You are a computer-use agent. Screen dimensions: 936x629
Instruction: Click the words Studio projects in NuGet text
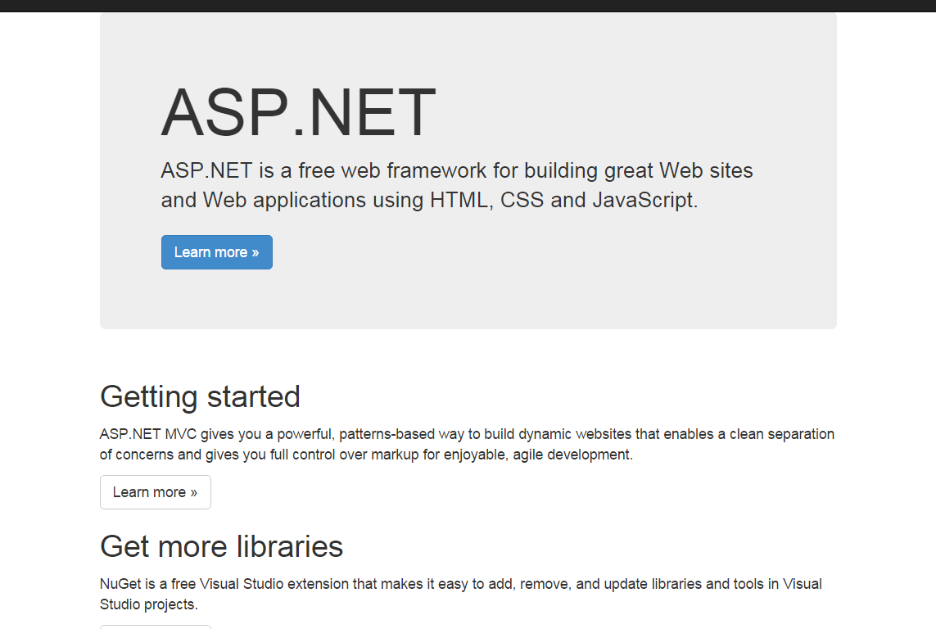coord(147,604)
